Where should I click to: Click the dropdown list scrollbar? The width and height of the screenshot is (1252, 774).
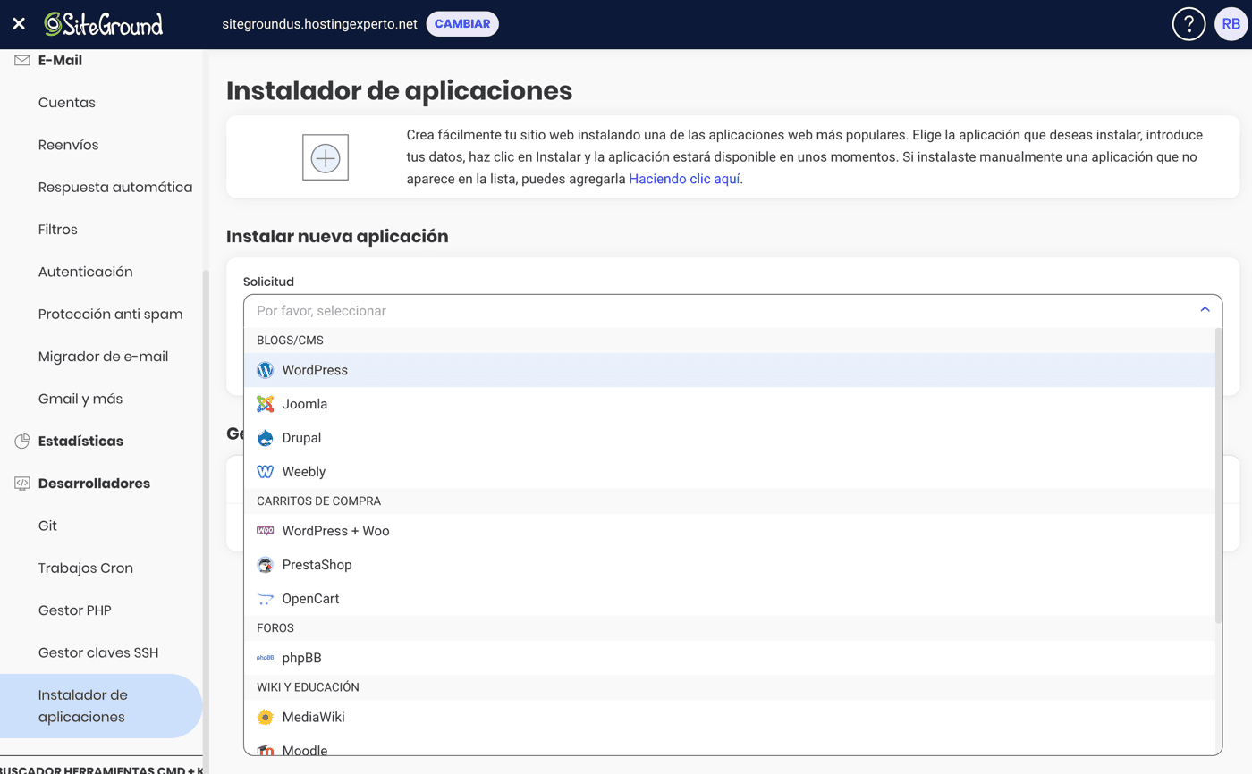click(1218, 474)
